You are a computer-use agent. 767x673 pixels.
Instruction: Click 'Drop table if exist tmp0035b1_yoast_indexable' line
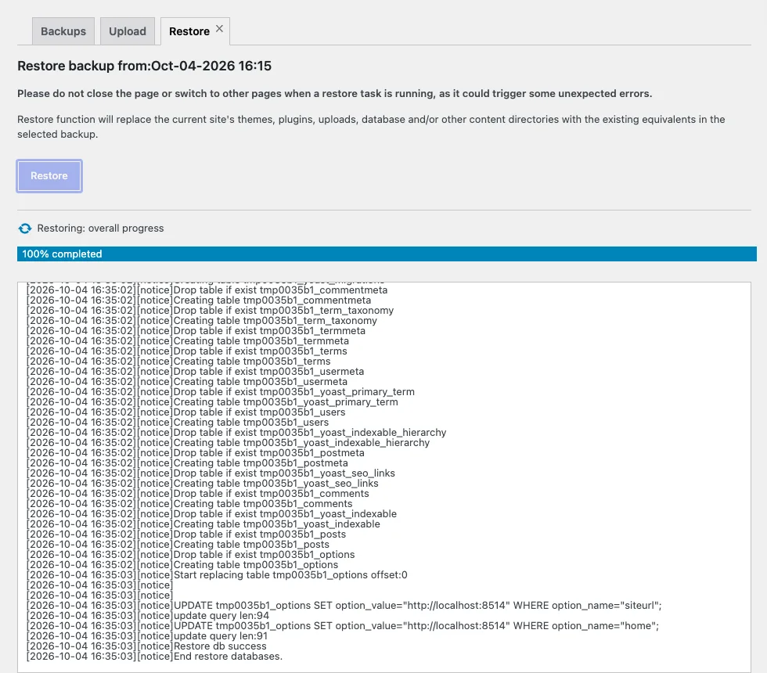(212, 514)
